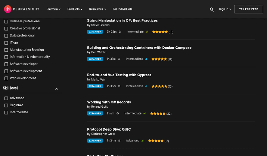The image size is (267, 156).
Task: Check the IT ops filter
Action: [x=6, y=43]
